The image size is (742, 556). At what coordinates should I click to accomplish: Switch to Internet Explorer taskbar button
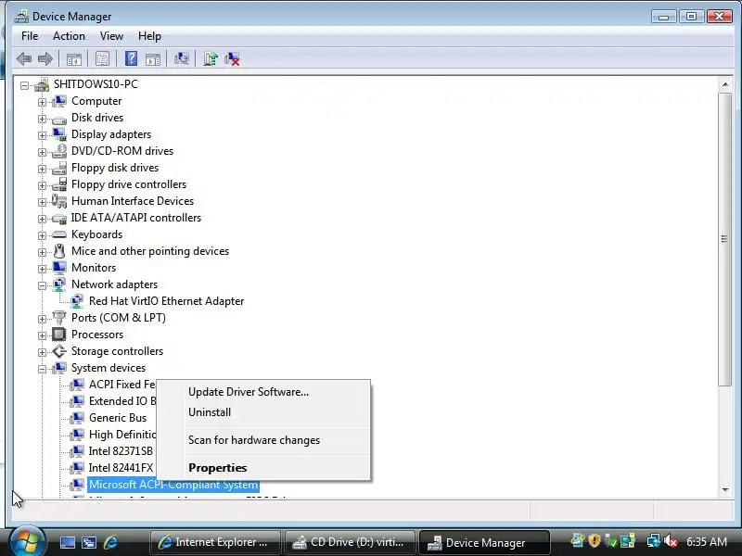[215, 542]
